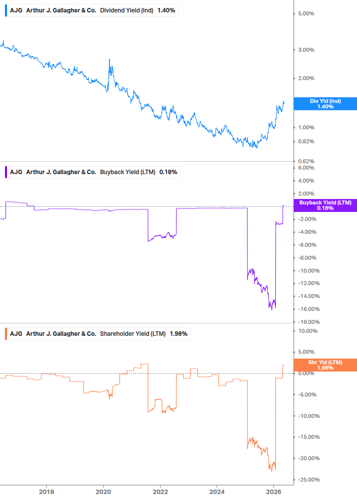
Task: Click the 1.40% value in Dividend Yield legend
Action: coord(166,10)
